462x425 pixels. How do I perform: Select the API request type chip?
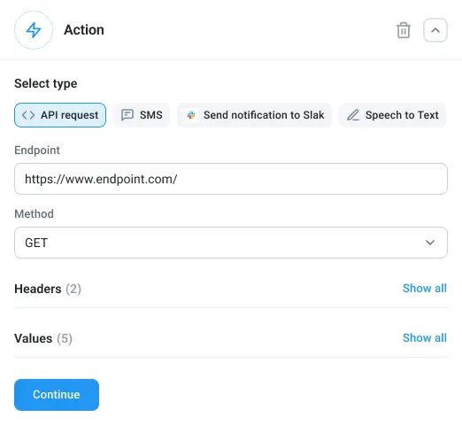click(60, 115)
